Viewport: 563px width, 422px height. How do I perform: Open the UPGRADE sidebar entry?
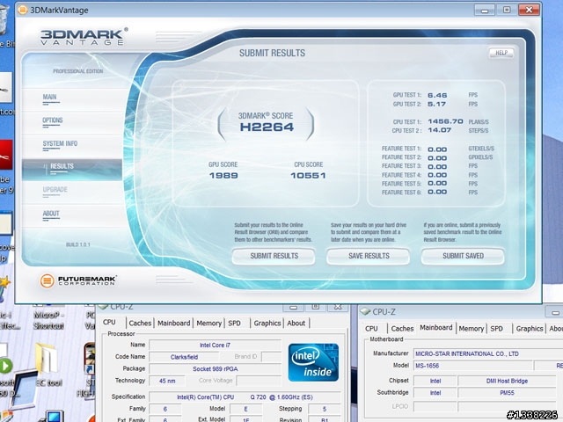tap(55, 190)
